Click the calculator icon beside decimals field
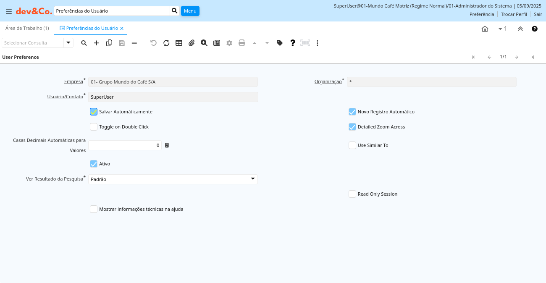546x283 pixels. 167,145
